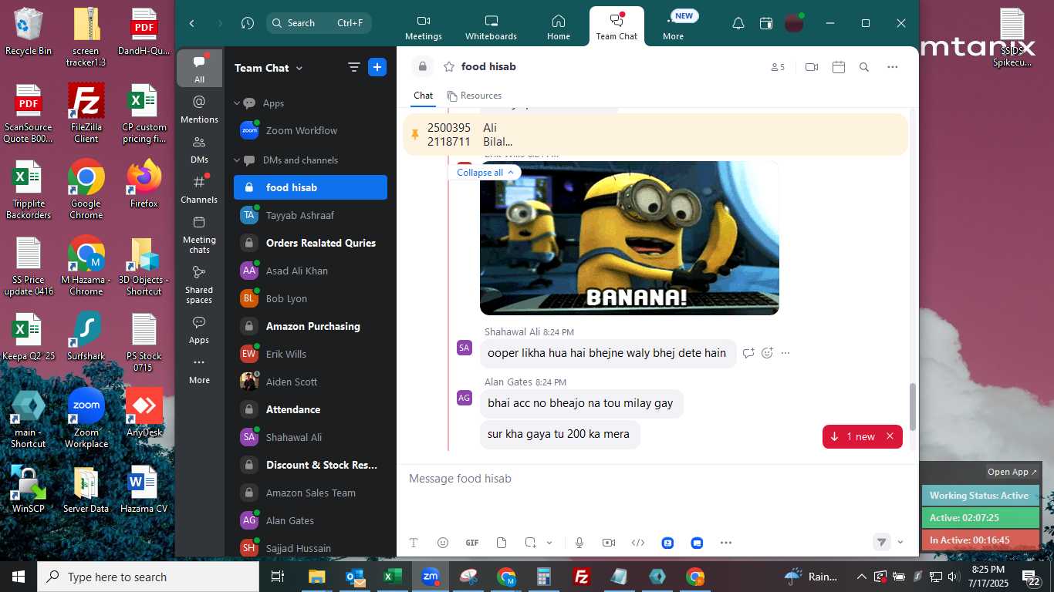Click Message food hisab input
1054x592 pixels.
pos(656,479)
